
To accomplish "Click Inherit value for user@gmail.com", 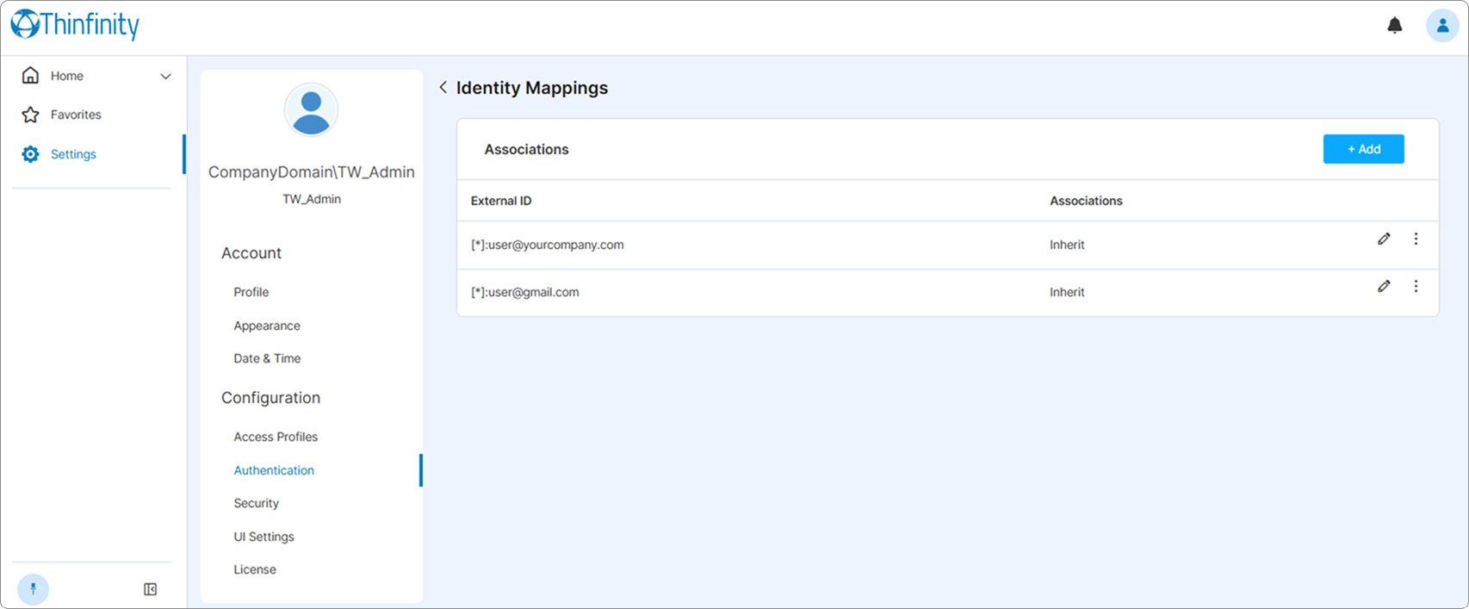I will click(1067, 292).
